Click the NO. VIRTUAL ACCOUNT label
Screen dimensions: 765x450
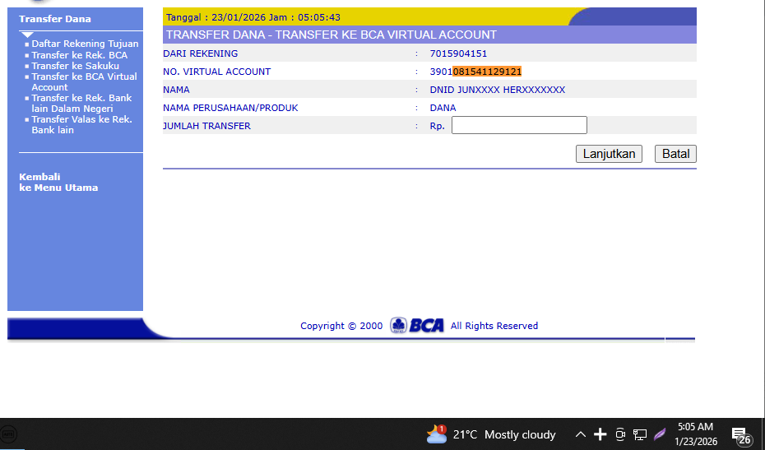point(216,72)
